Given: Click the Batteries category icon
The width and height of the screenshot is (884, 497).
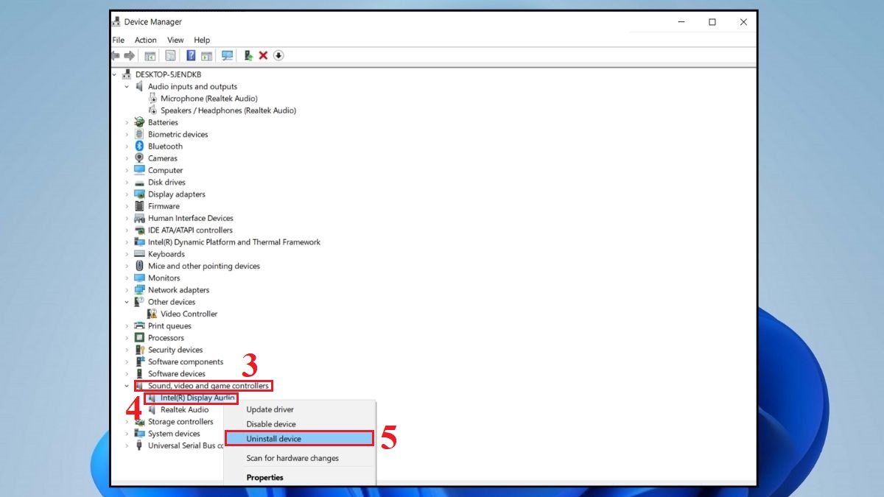Looking at the screenshot, I should [139, 122].
